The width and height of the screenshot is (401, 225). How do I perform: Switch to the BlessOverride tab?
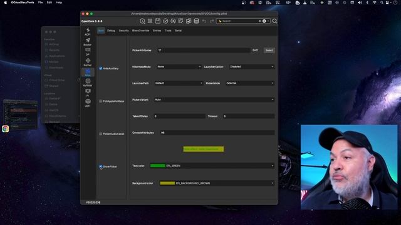[x=140, y=31]
